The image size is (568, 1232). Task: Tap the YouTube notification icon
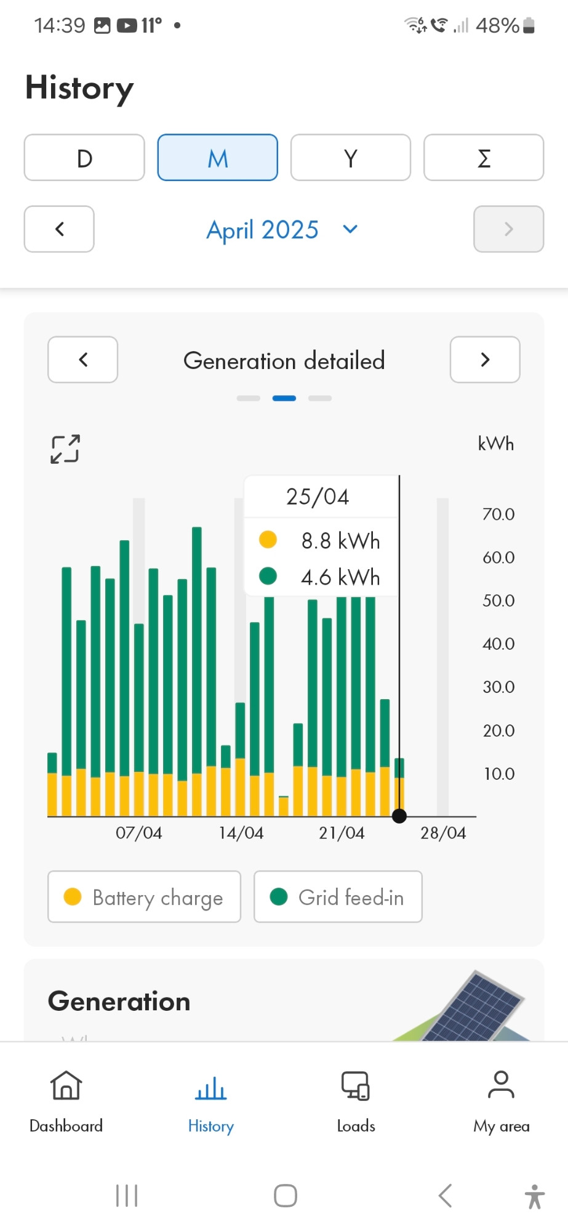[x=127, y=25]
